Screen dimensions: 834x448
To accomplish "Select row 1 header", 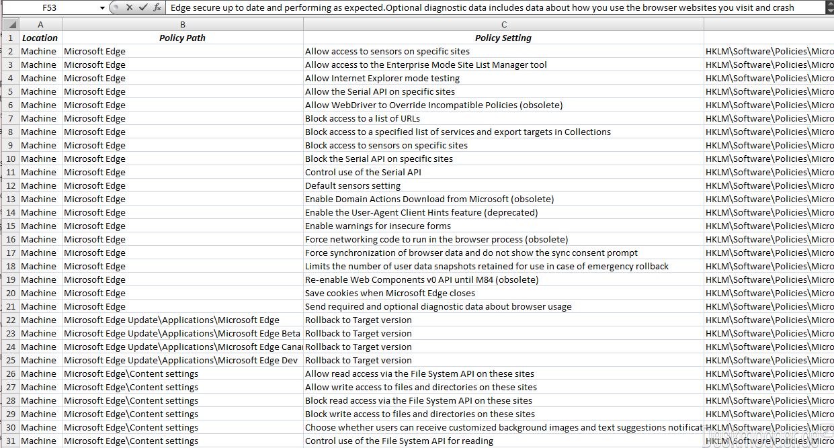I will tap(11, 38).
